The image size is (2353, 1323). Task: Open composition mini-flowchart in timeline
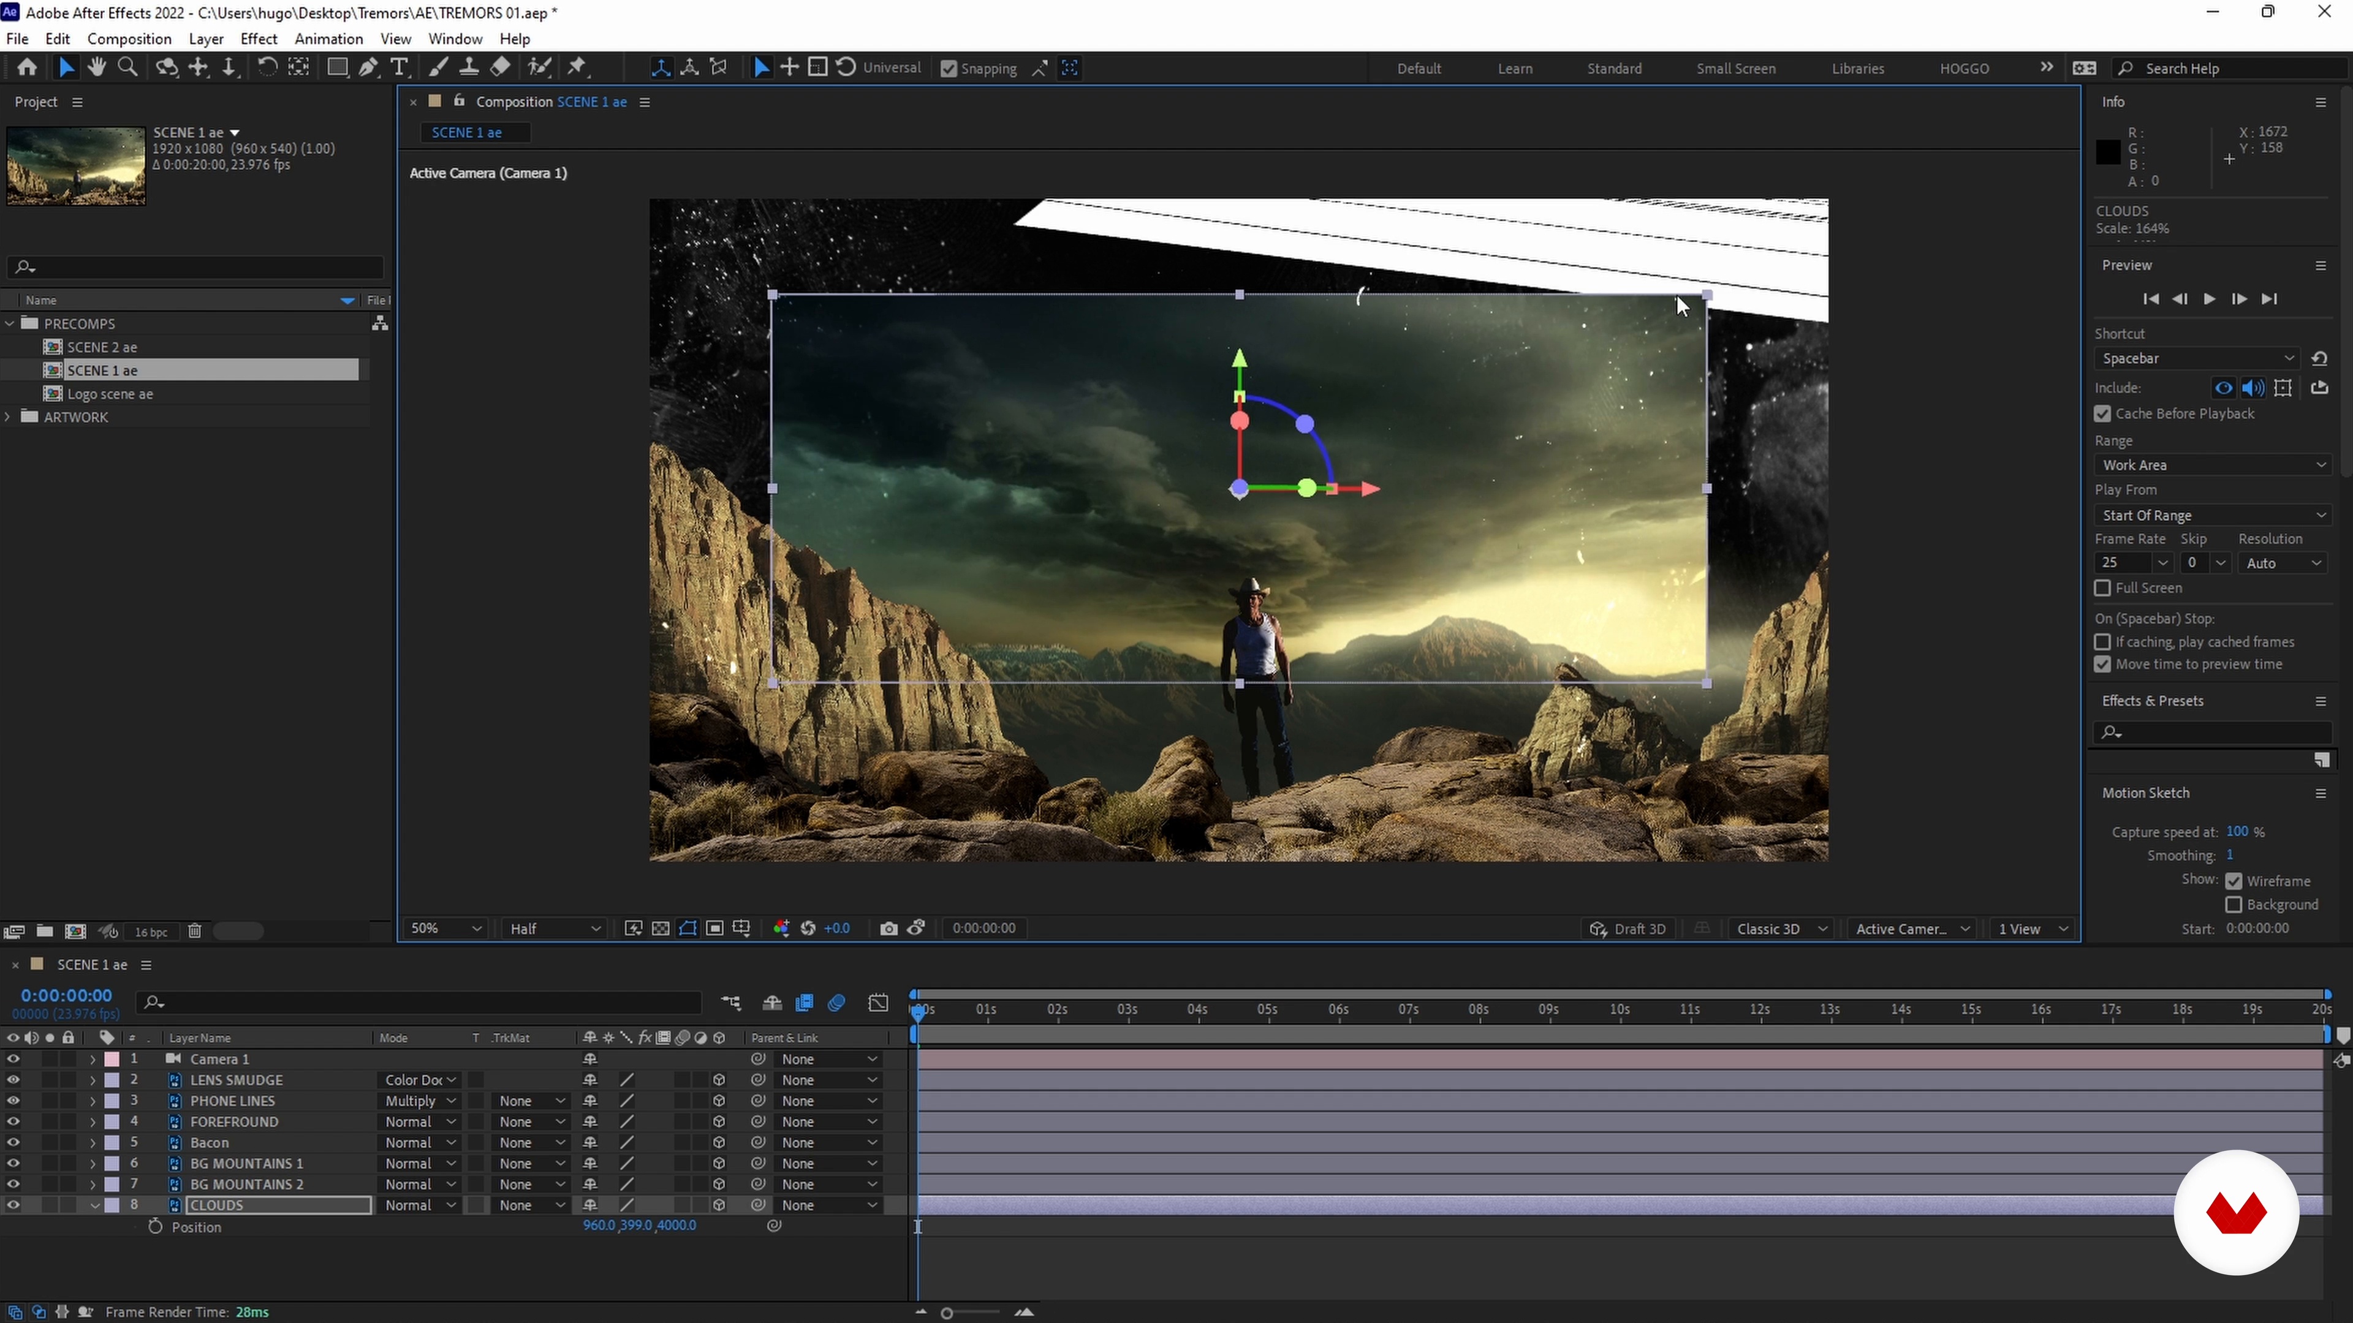pyautogui.click(x=731, y=1003)
